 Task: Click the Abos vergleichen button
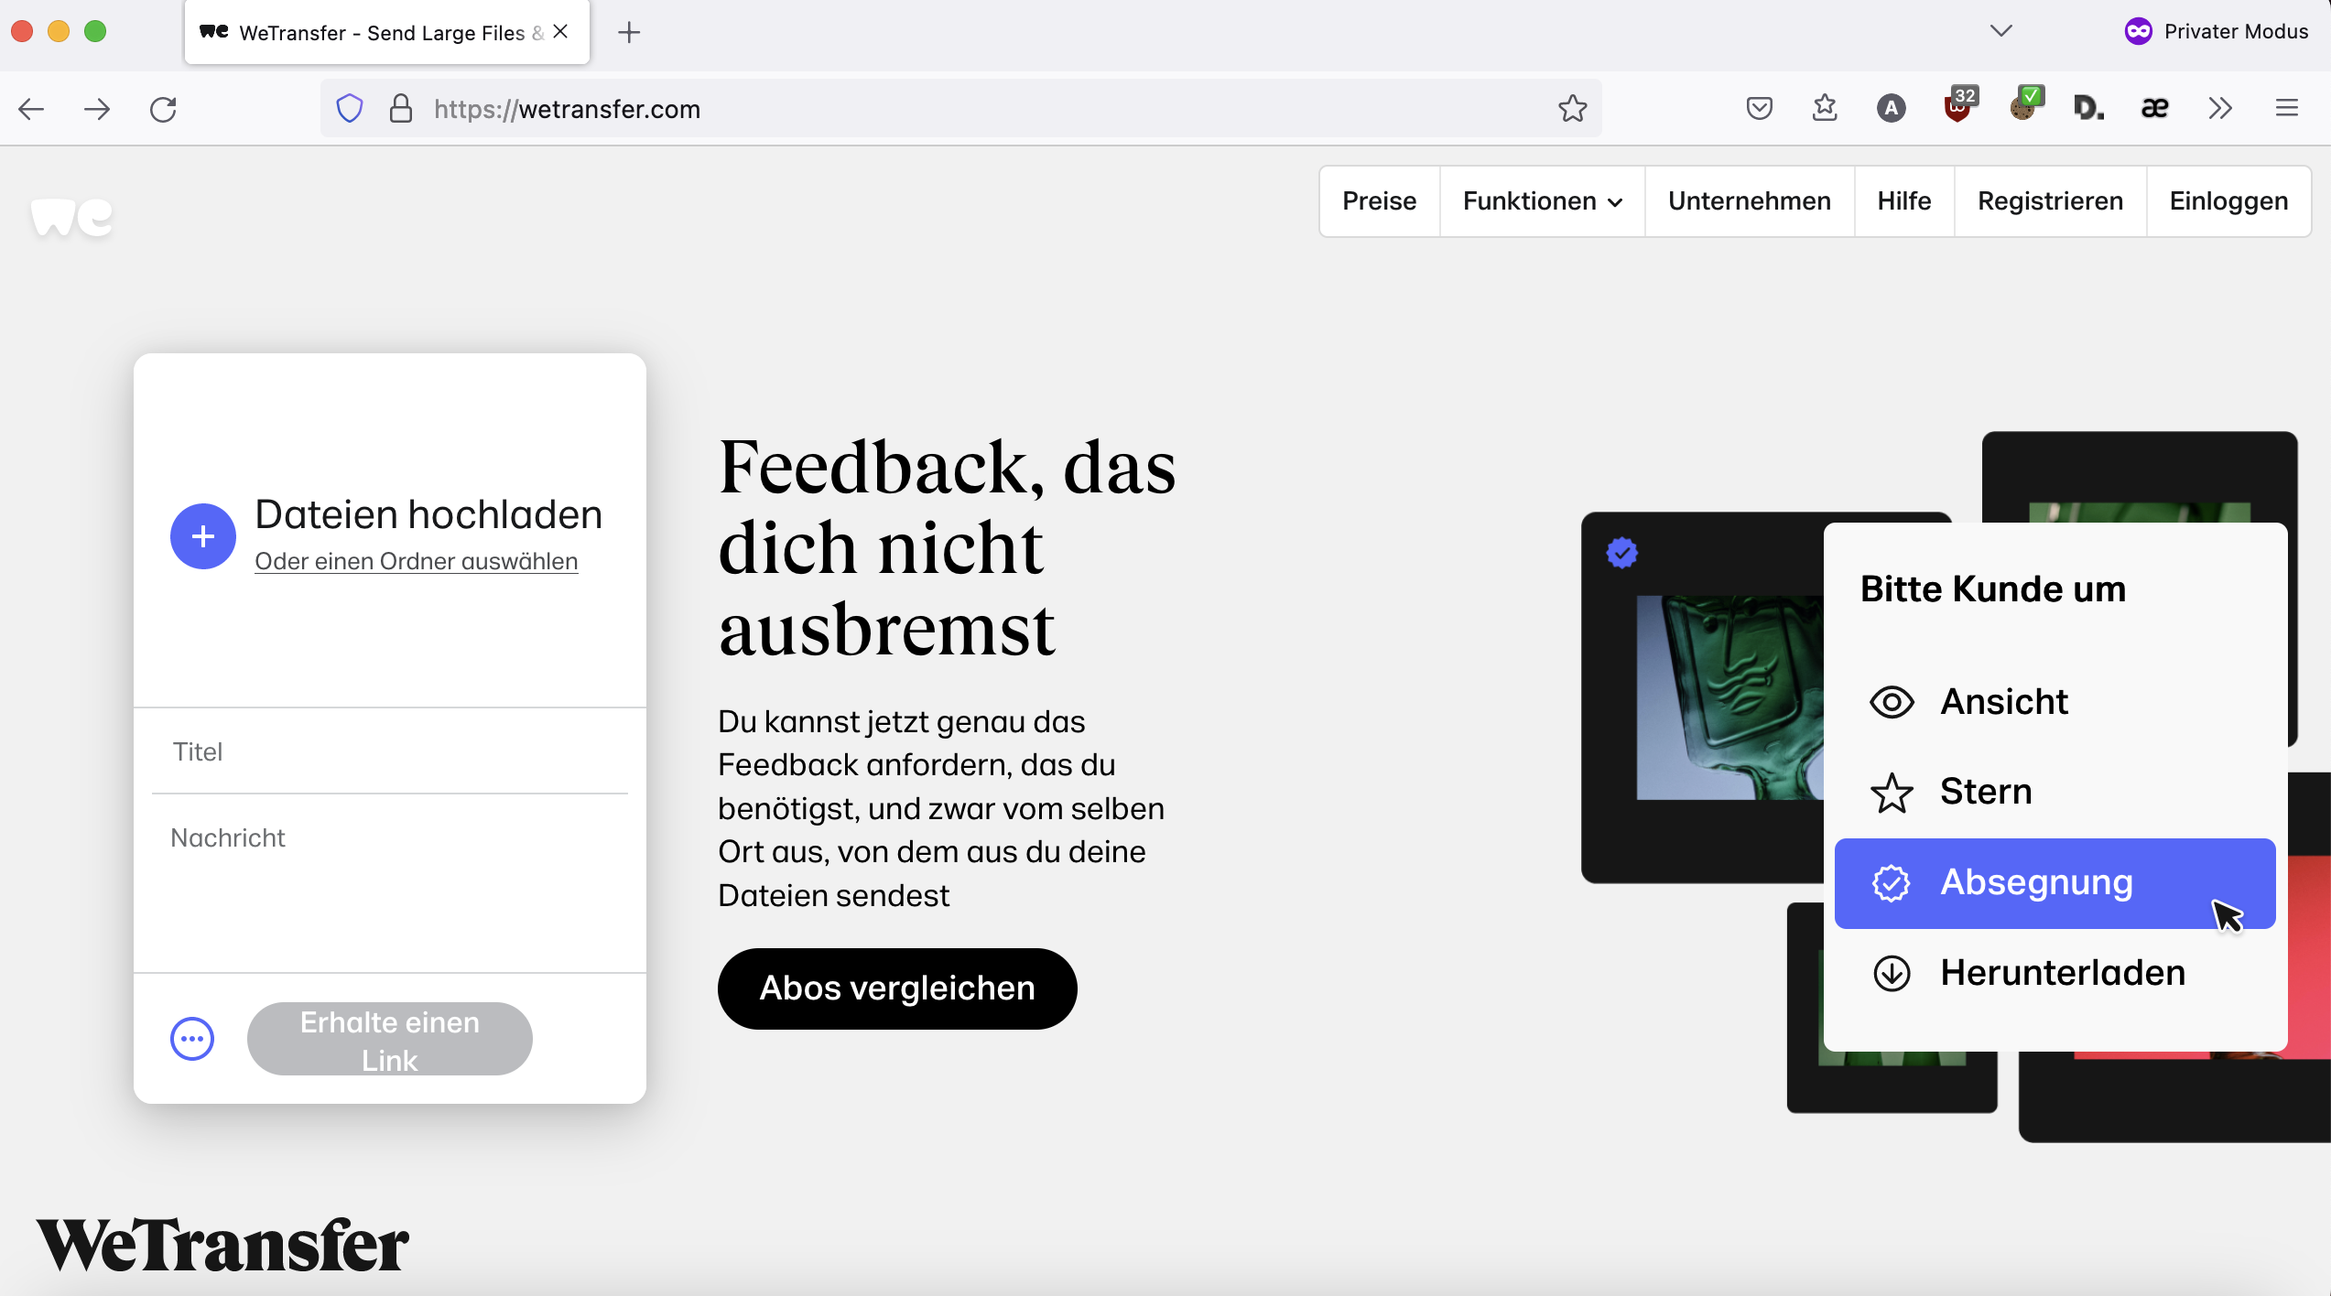[x=897, y=988]
